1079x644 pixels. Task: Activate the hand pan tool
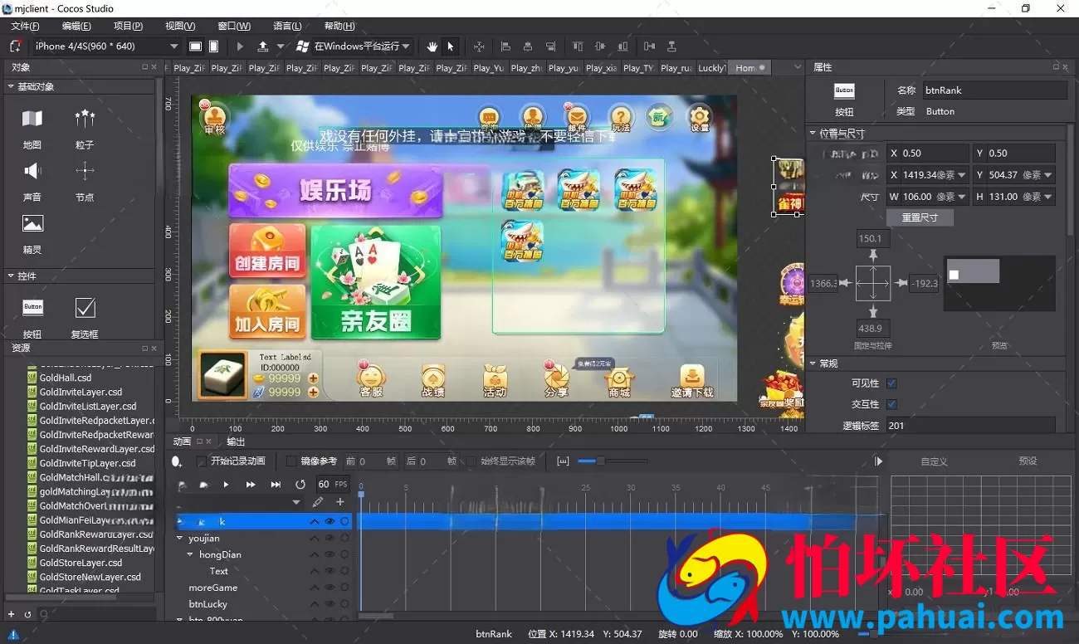point(432,46)
